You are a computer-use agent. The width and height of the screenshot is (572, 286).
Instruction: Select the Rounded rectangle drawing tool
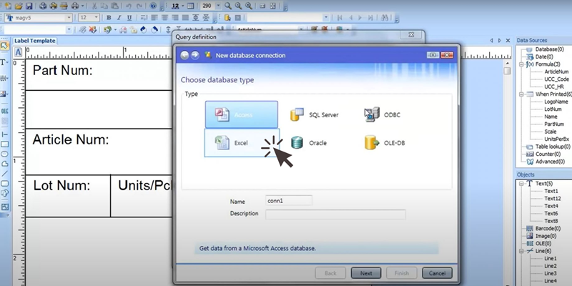[x=5, y=184]
